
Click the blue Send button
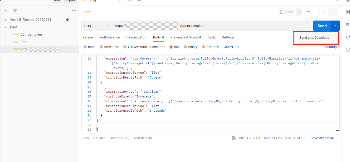point(322,26)
